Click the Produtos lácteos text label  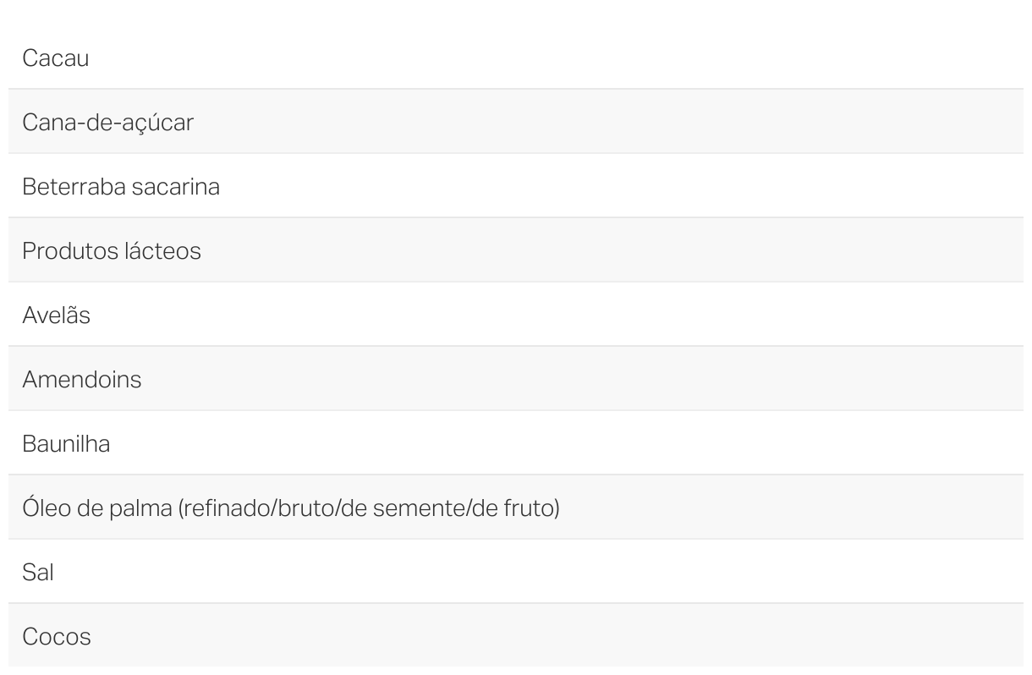tap(112, 251)
